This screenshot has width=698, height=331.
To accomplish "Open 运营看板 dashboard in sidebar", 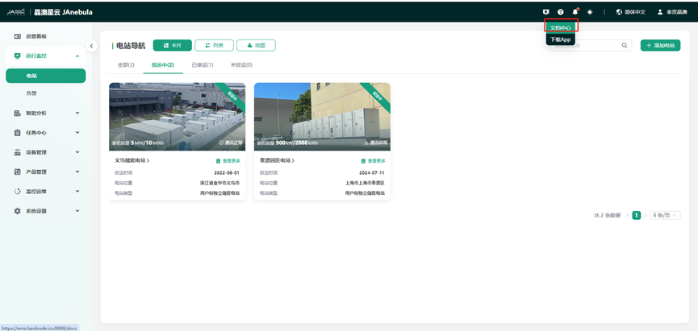I will (x=36, y=37).
